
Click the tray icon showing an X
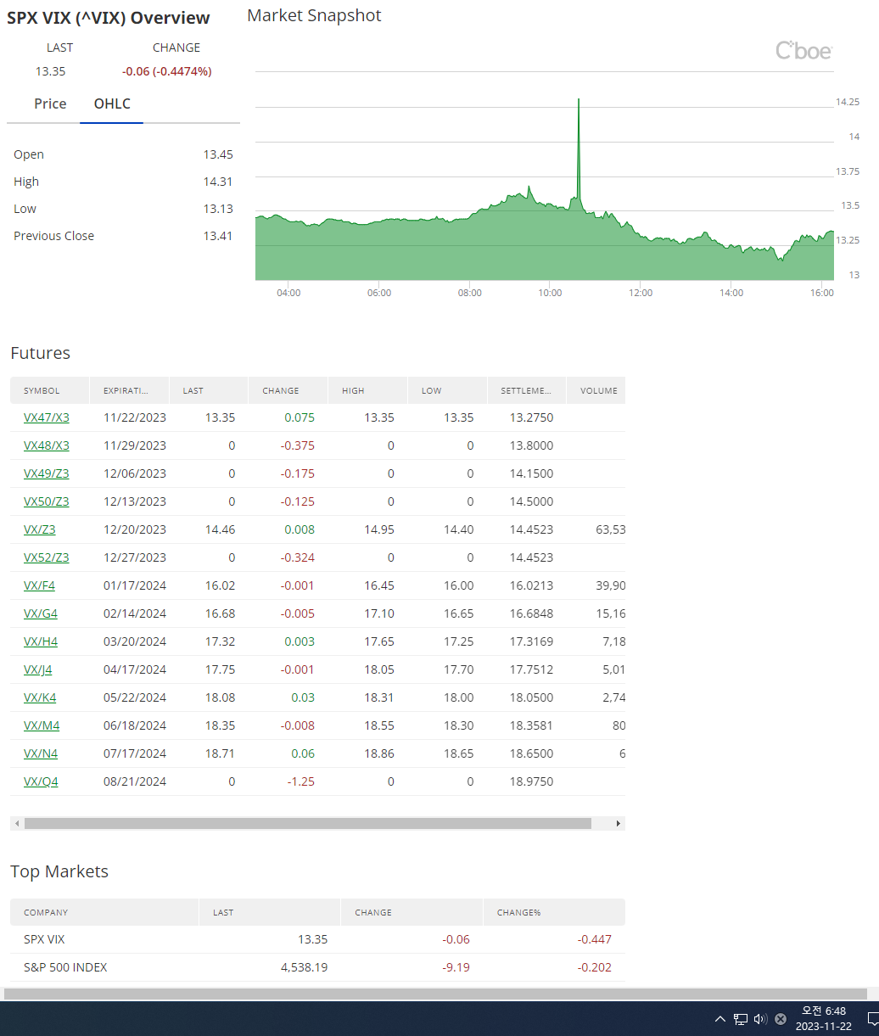click(x=781, y=1019)
